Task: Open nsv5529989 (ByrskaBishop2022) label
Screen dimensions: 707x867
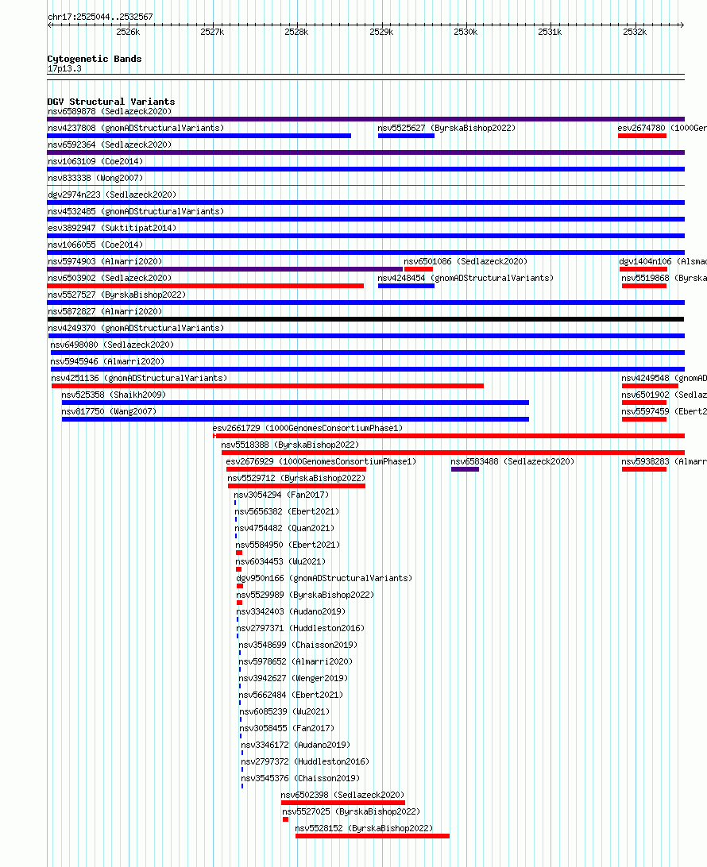Action: point(305,595)
